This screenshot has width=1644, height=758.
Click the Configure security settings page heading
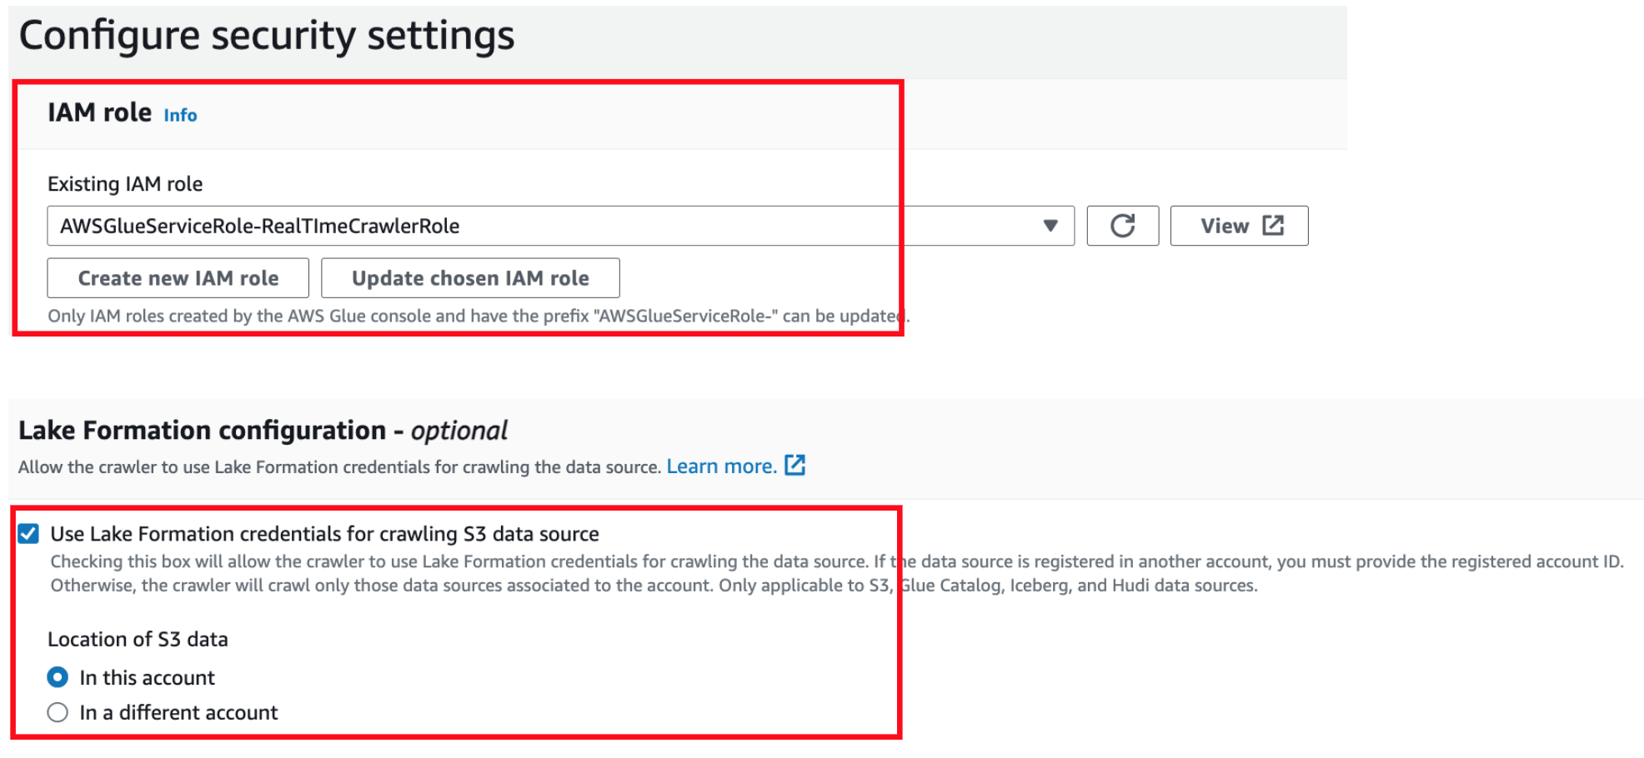coord(267,35)
